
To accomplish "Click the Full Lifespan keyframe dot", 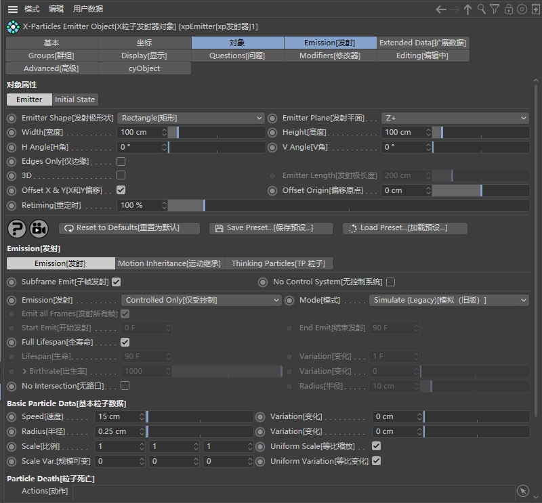I will click(12, 343).
